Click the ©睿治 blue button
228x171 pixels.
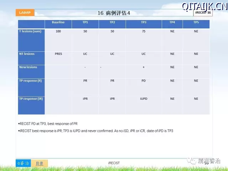click(x=23, y=163)
